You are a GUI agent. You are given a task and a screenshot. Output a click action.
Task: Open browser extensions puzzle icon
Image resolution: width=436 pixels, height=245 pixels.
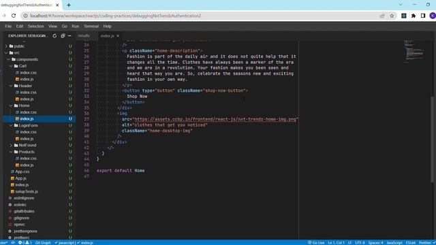414,16
